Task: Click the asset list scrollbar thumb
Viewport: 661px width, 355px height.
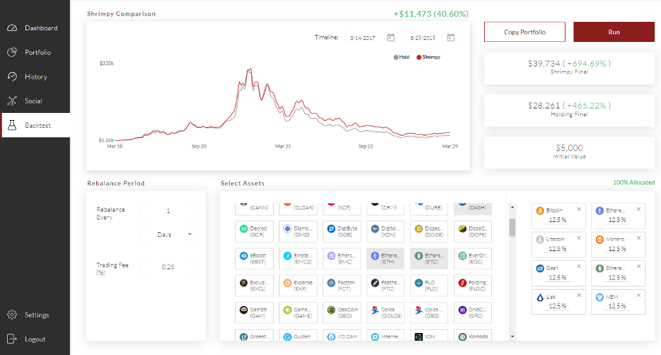Action: [512, 228]
